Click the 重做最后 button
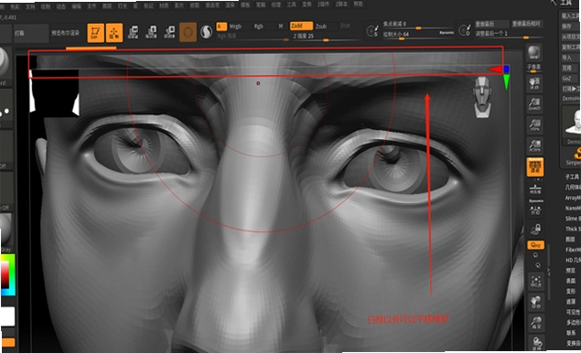This screenshot has width=581, height=353. click(492, 24)
